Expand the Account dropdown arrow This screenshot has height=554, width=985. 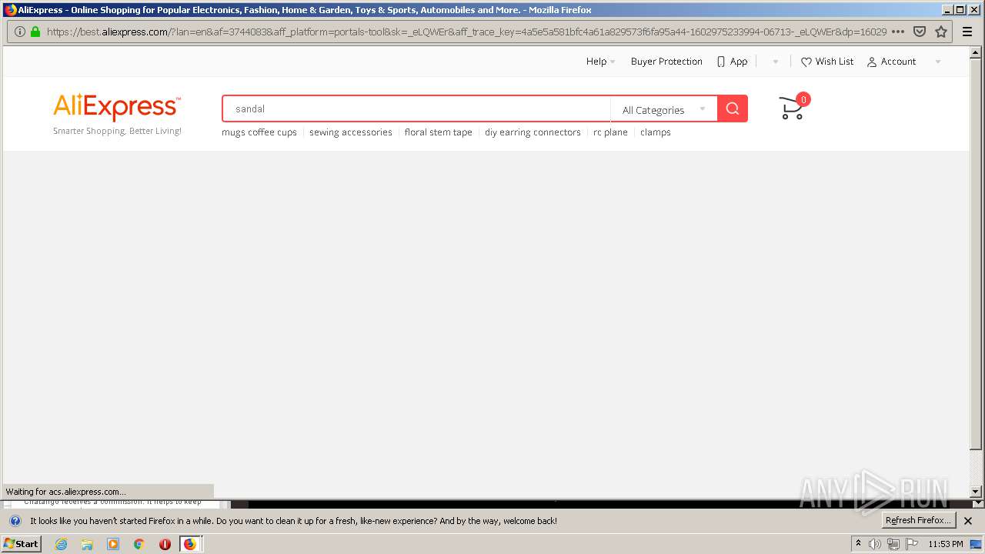pos(937,62)
